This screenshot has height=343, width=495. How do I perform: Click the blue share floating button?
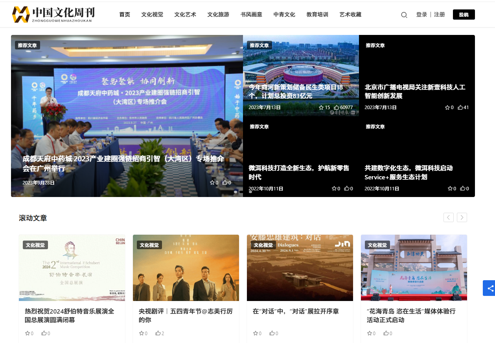pyautogui.click(x=489, y=288)
